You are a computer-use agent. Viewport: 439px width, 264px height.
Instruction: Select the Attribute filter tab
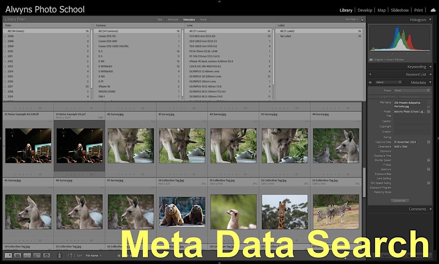(173, 19)
